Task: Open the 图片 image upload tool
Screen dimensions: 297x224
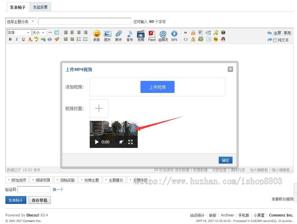Action: (107, 34)
